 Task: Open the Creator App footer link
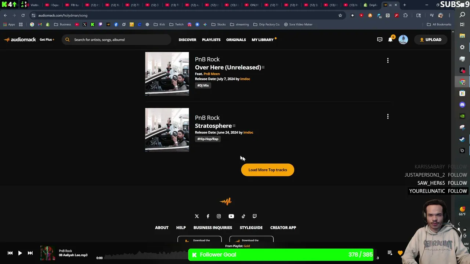283,228
